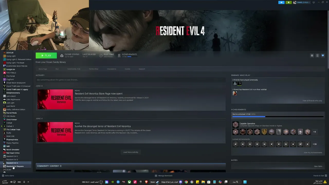
Task: Select Resident Evil Requiem in library
Action: [15, 166]
